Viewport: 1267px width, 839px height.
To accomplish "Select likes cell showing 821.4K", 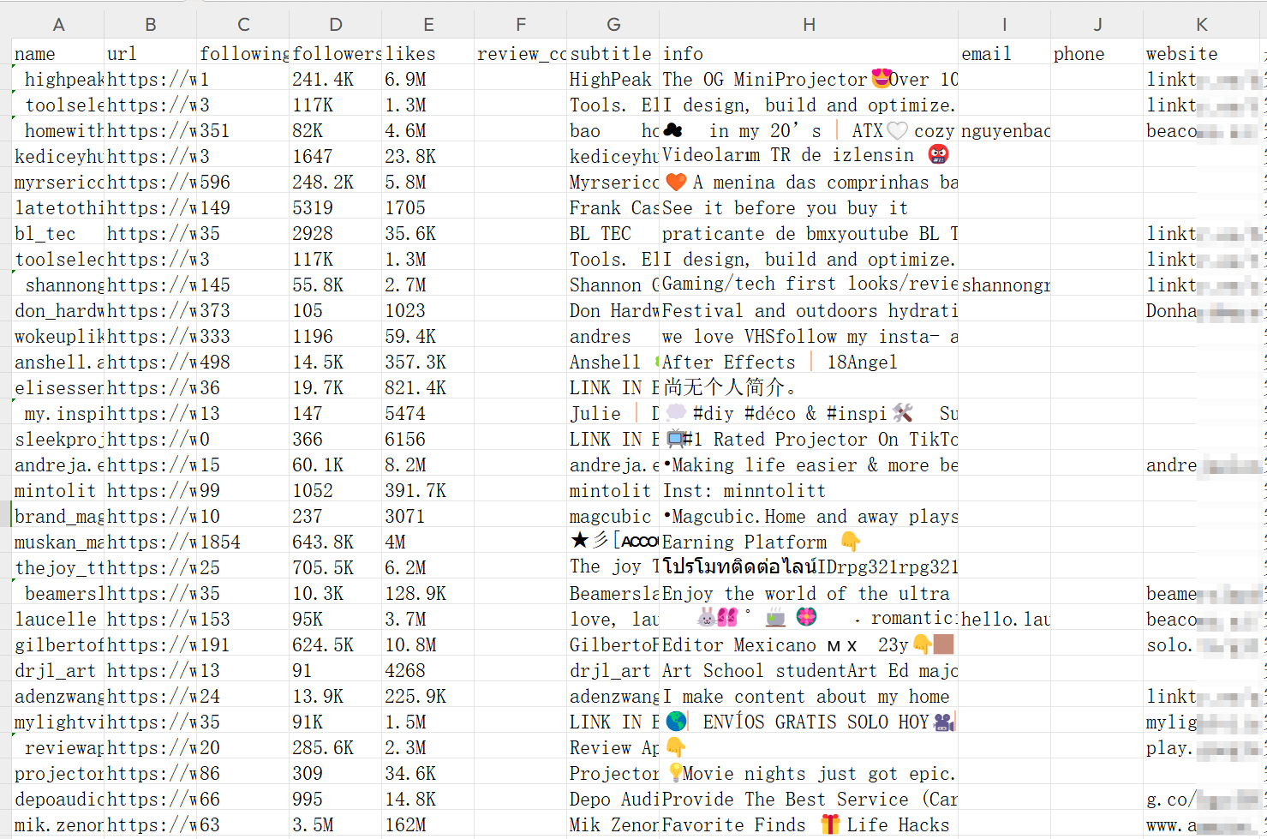I will tap(428, 387).
